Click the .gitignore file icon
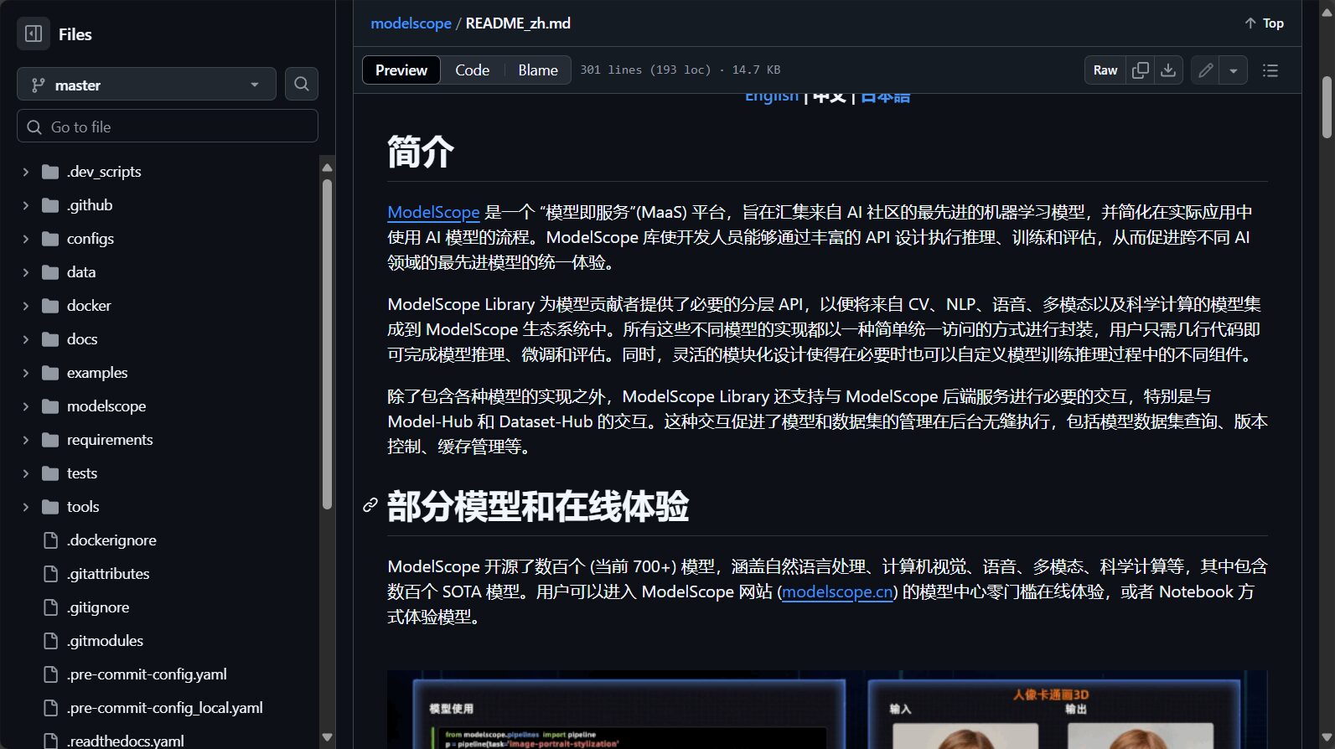The height and width of the screenshot is (749, 1335). pos(50,607)
